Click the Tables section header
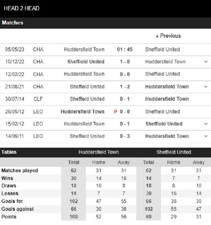 (x=9, y=152)
